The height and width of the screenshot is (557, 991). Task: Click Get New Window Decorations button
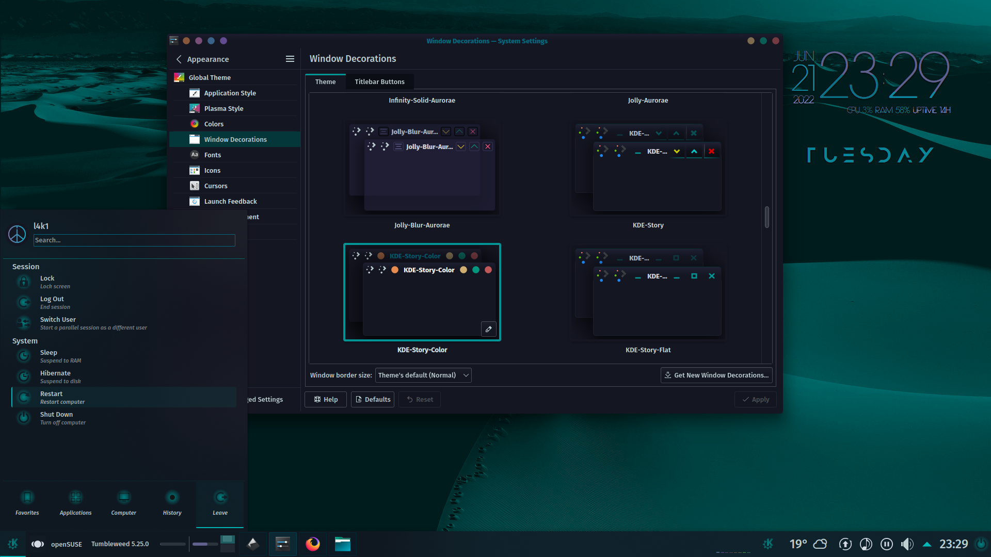[x=716, y=375]
